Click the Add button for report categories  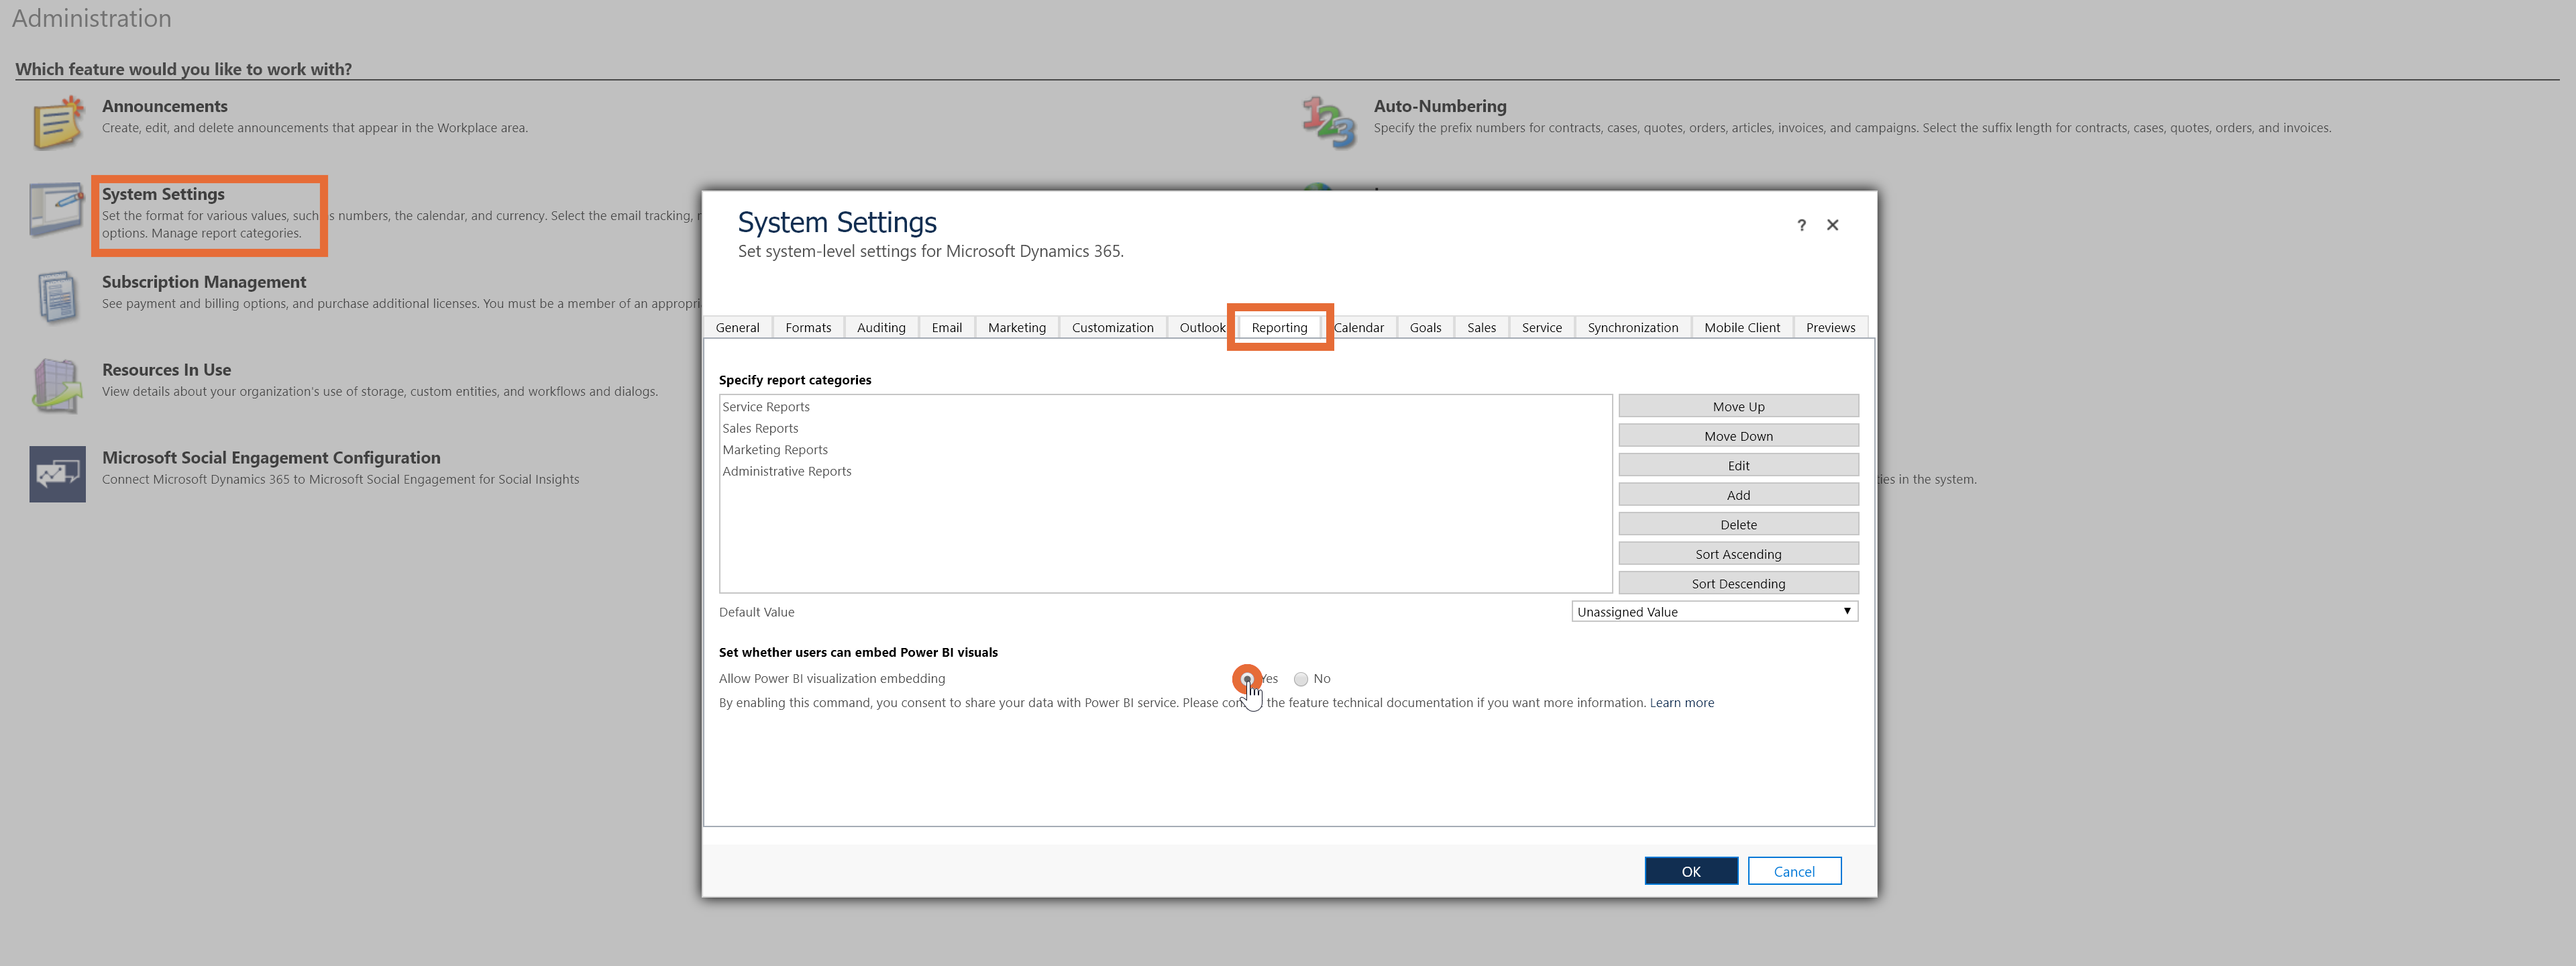[1738, 494]
